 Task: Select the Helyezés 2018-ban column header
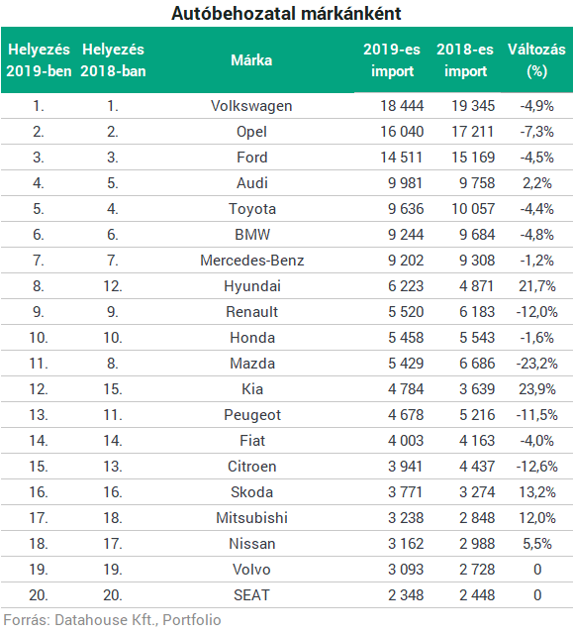point(113,60)
